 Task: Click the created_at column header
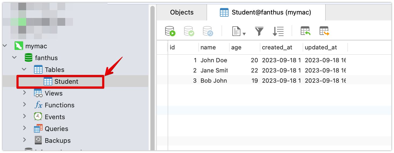[x=277, y=48]
